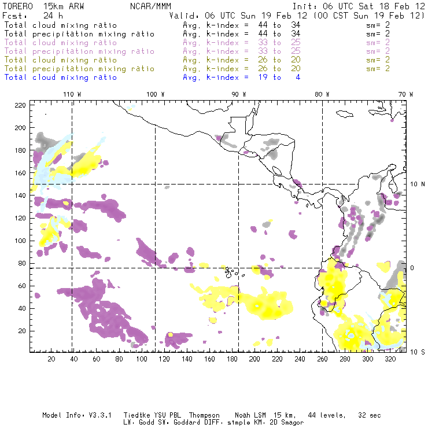Click the "80 W" longitude label
Screen dimensions: 428x428
[x=322, y=94]
